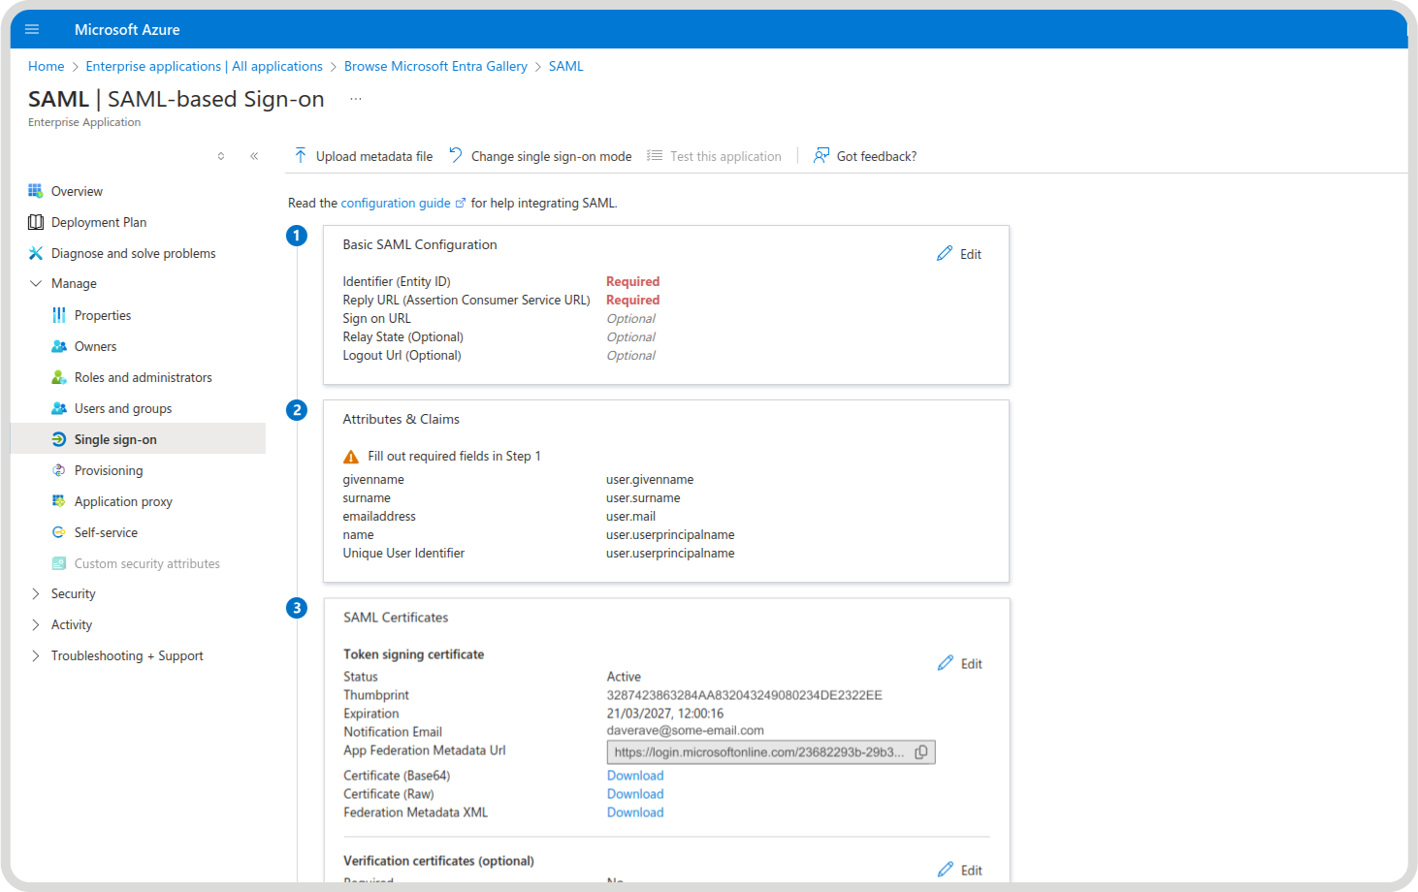The image size is (1418, 892).
Task: Click the pencil icon in Basic SAML Configuration
Action: (x=945, y=253)
